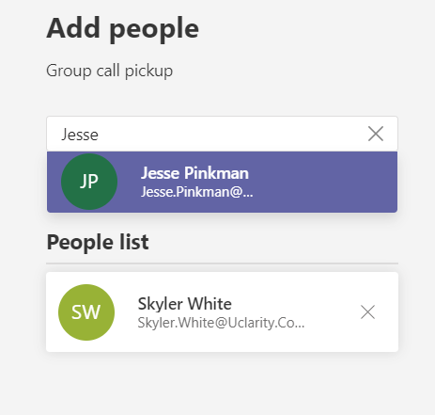435x415 pixels.
Task: Click the Jesse Pinkman name in the dropdown
Action: 194,173
